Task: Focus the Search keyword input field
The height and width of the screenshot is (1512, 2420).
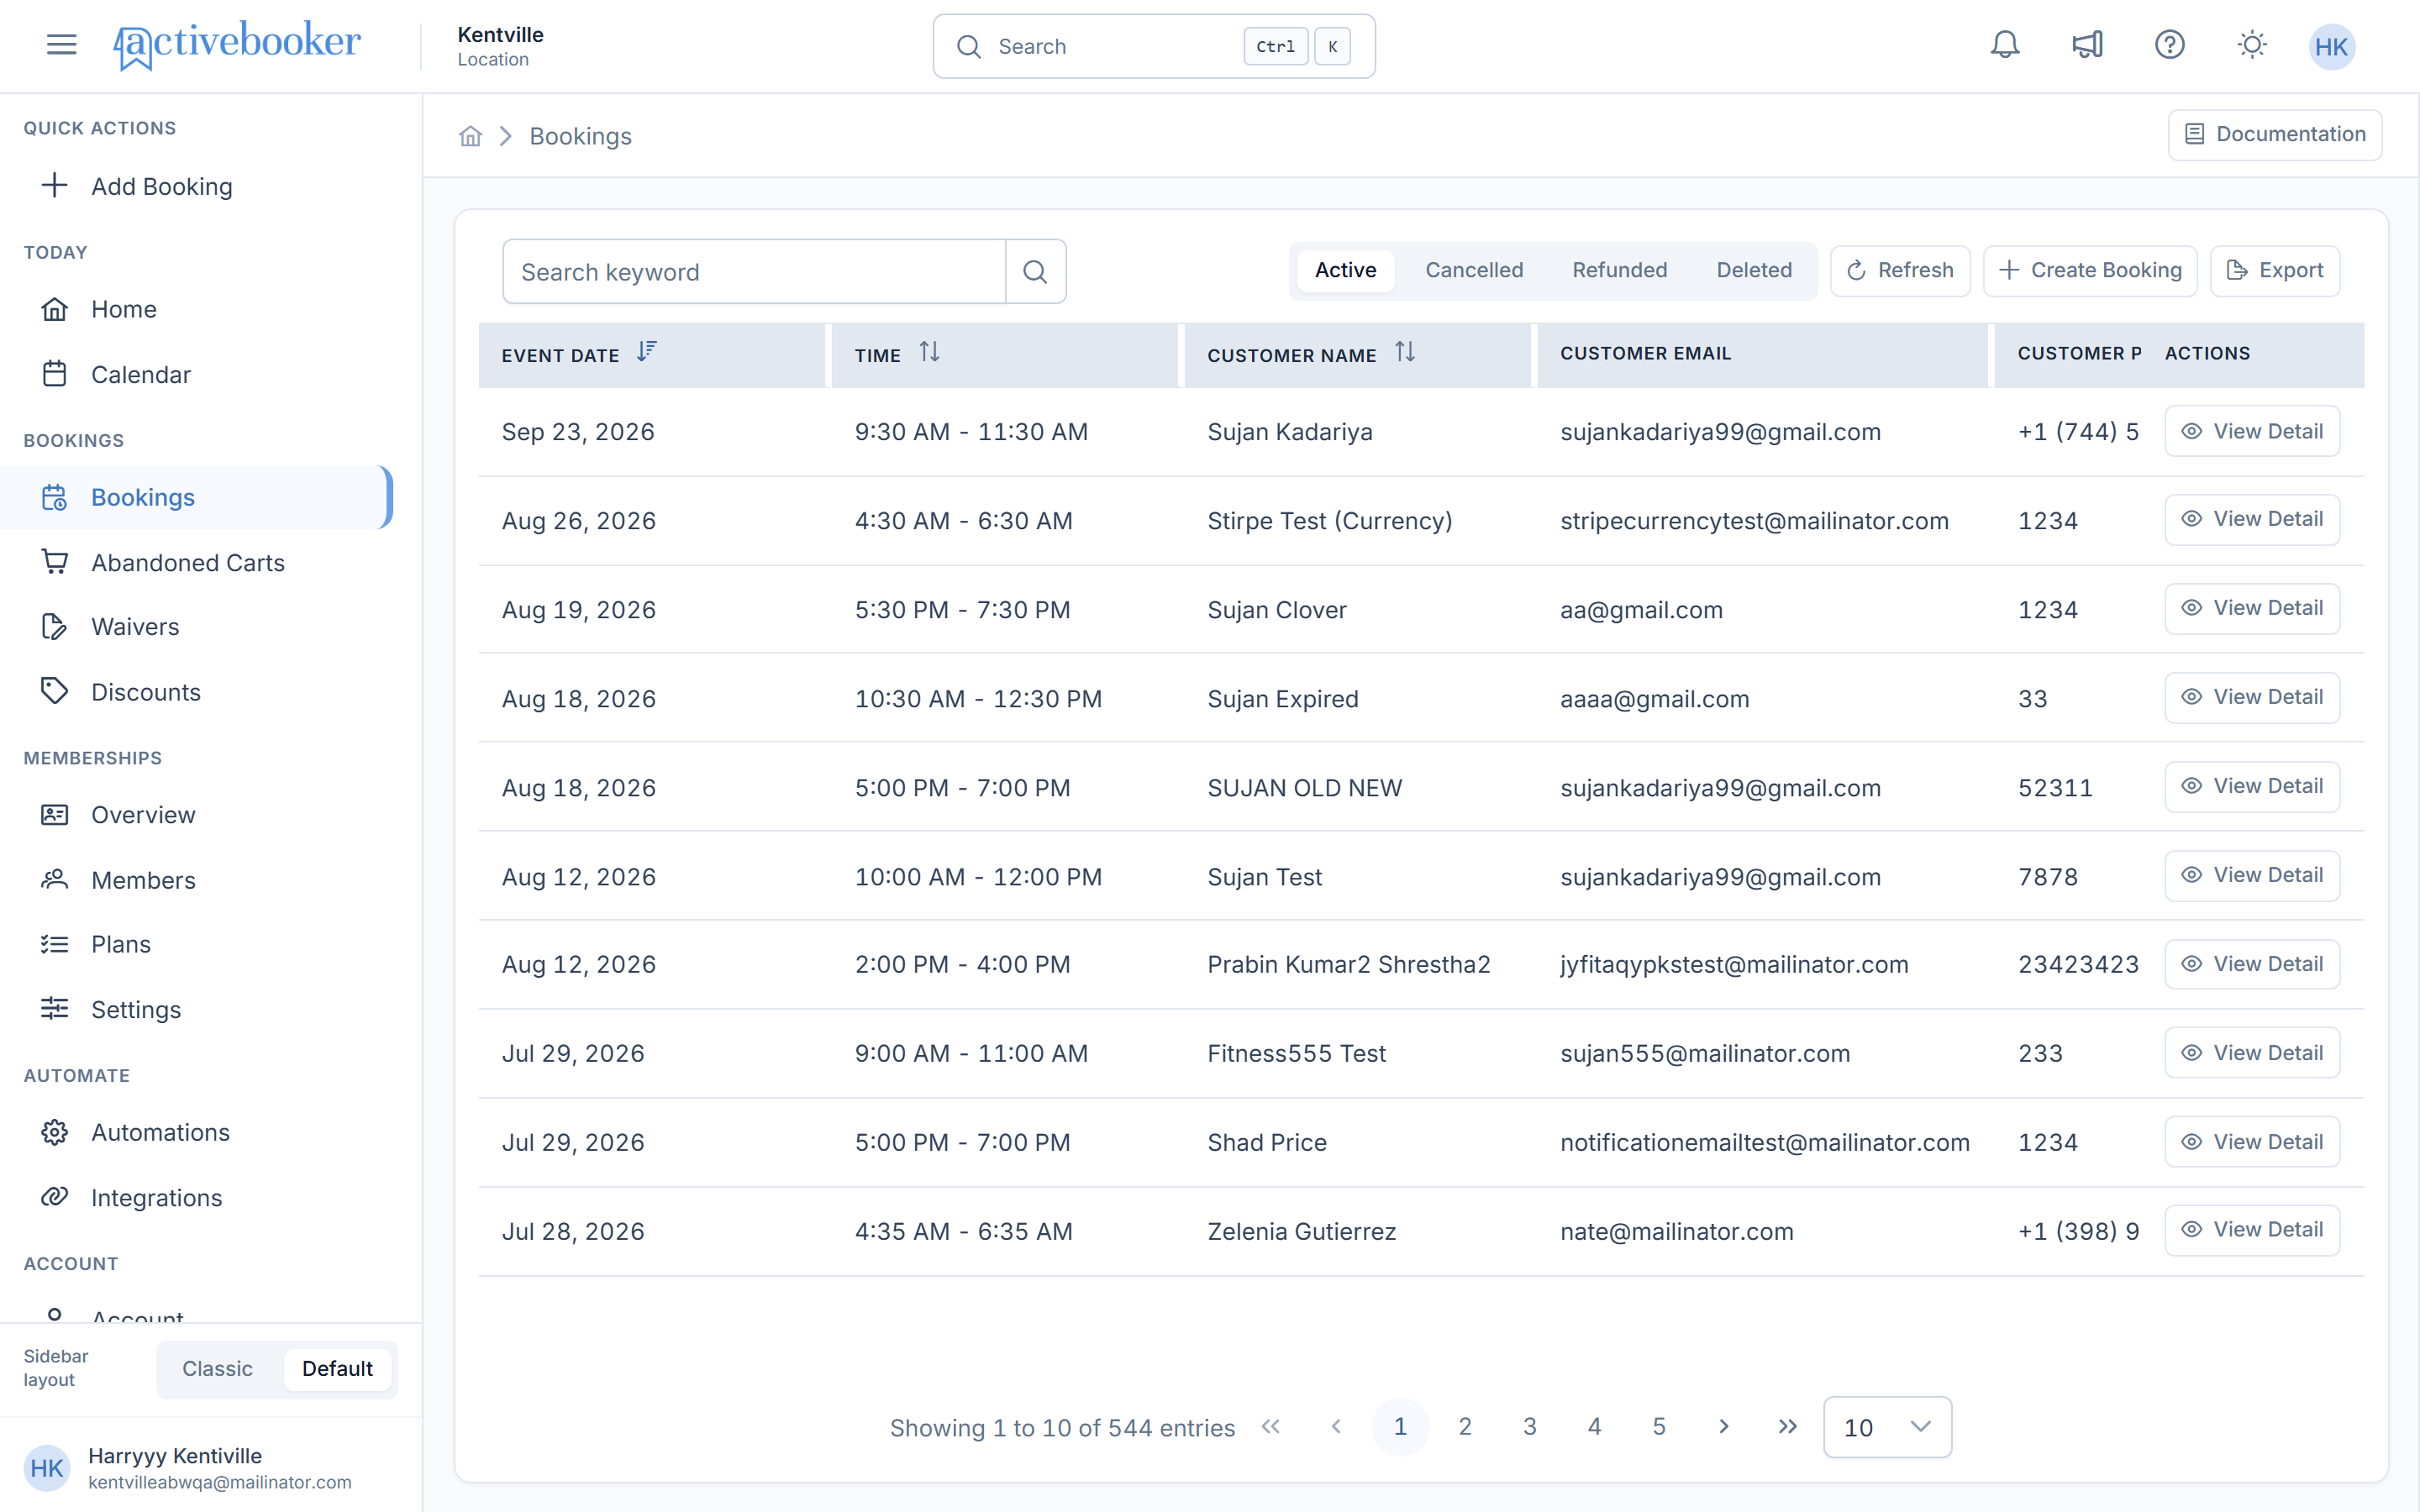Action: 754,271
